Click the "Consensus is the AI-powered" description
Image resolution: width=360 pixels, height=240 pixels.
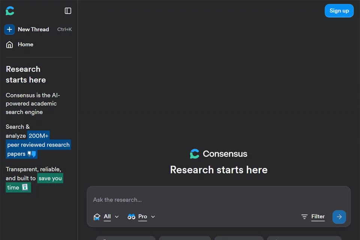click(x=33, y=103)
